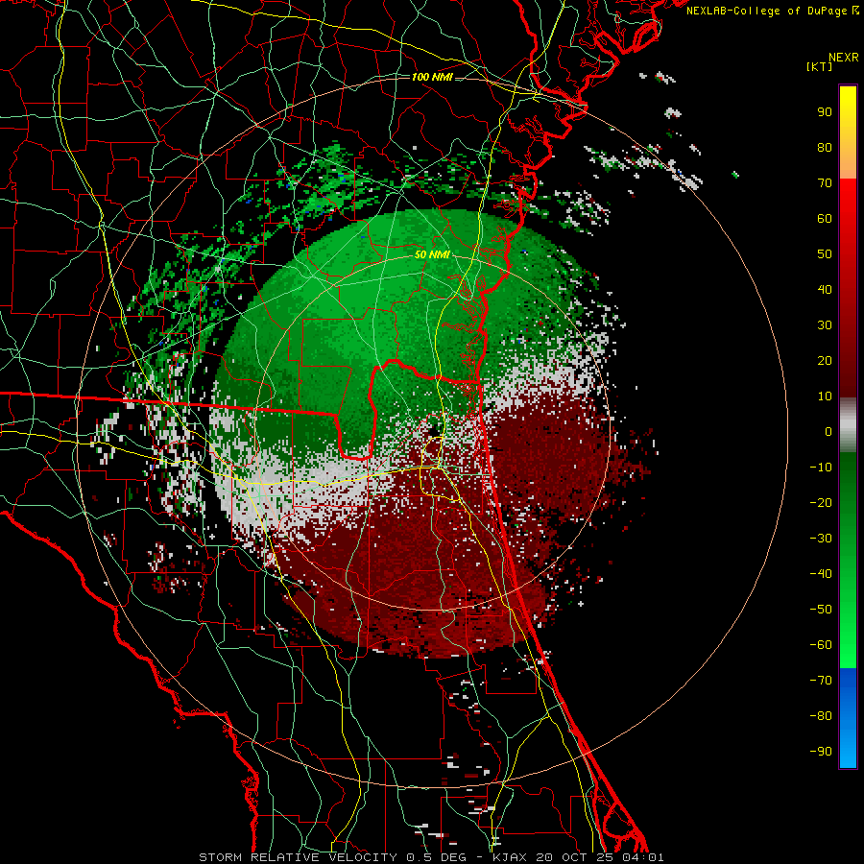Click the 50 NMI range ring label
864x864 pixels.
coord(432,254)
